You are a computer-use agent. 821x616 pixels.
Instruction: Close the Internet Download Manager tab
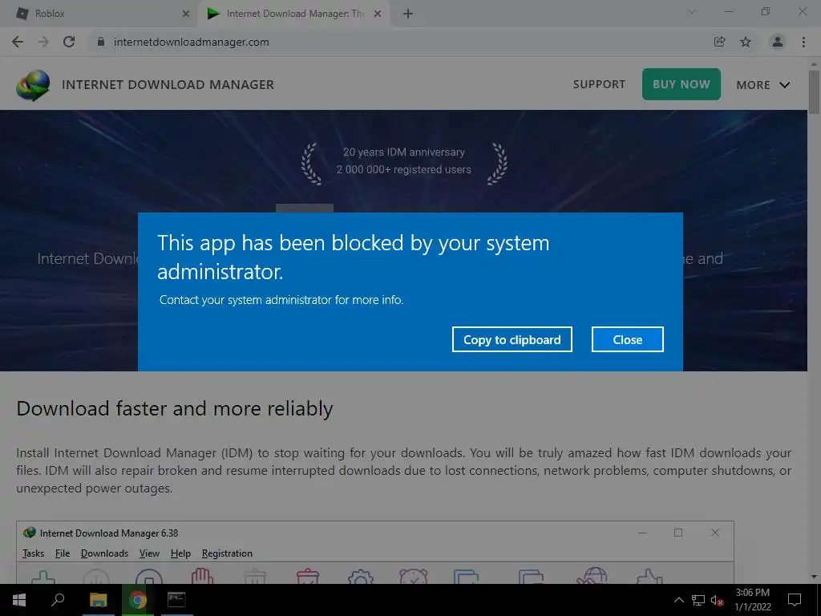[378, 14]
